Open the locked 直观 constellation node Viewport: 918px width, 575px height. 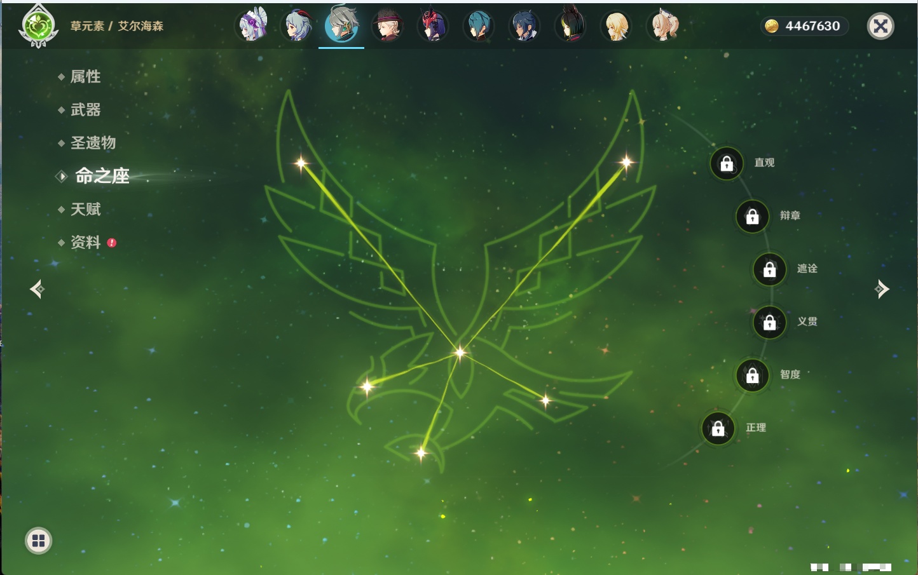pos(727,164)
